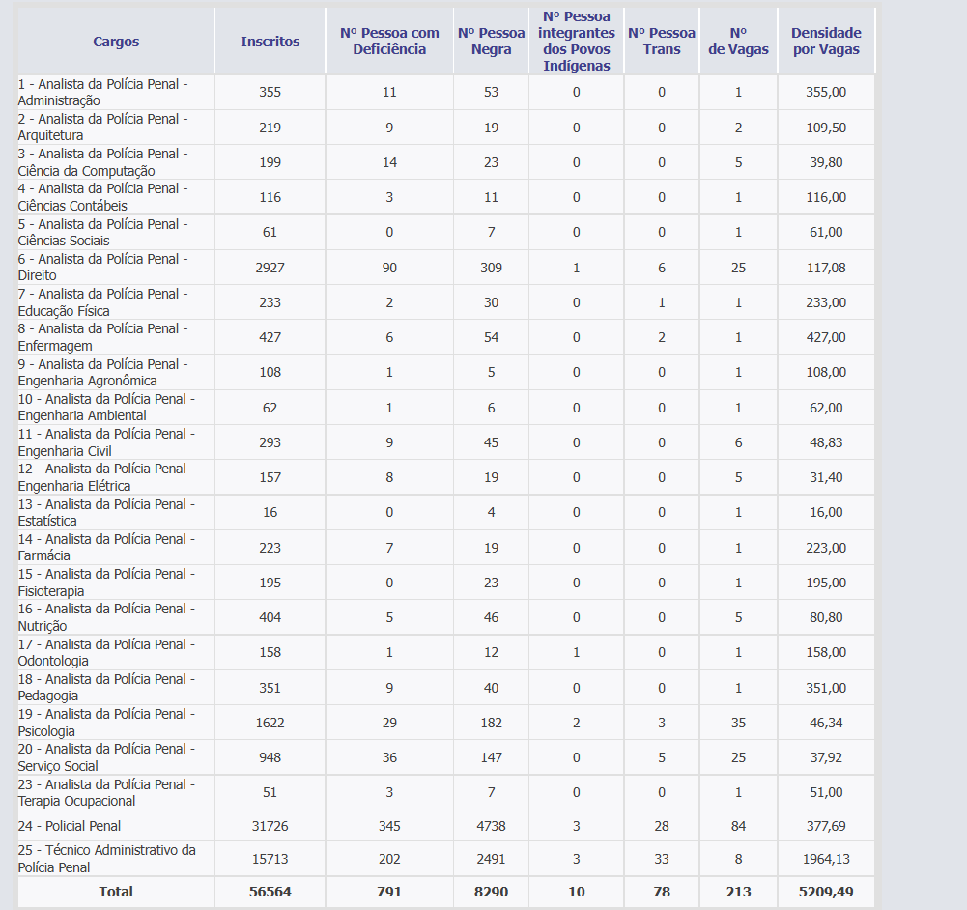Click the Total row label
This screenshot has height=910, width=967.
(x=116, y=892)
